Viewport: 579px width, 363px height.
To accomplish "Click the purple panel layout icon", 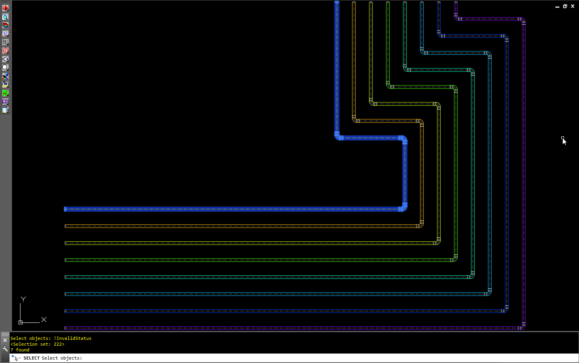I will click(5, 102).
